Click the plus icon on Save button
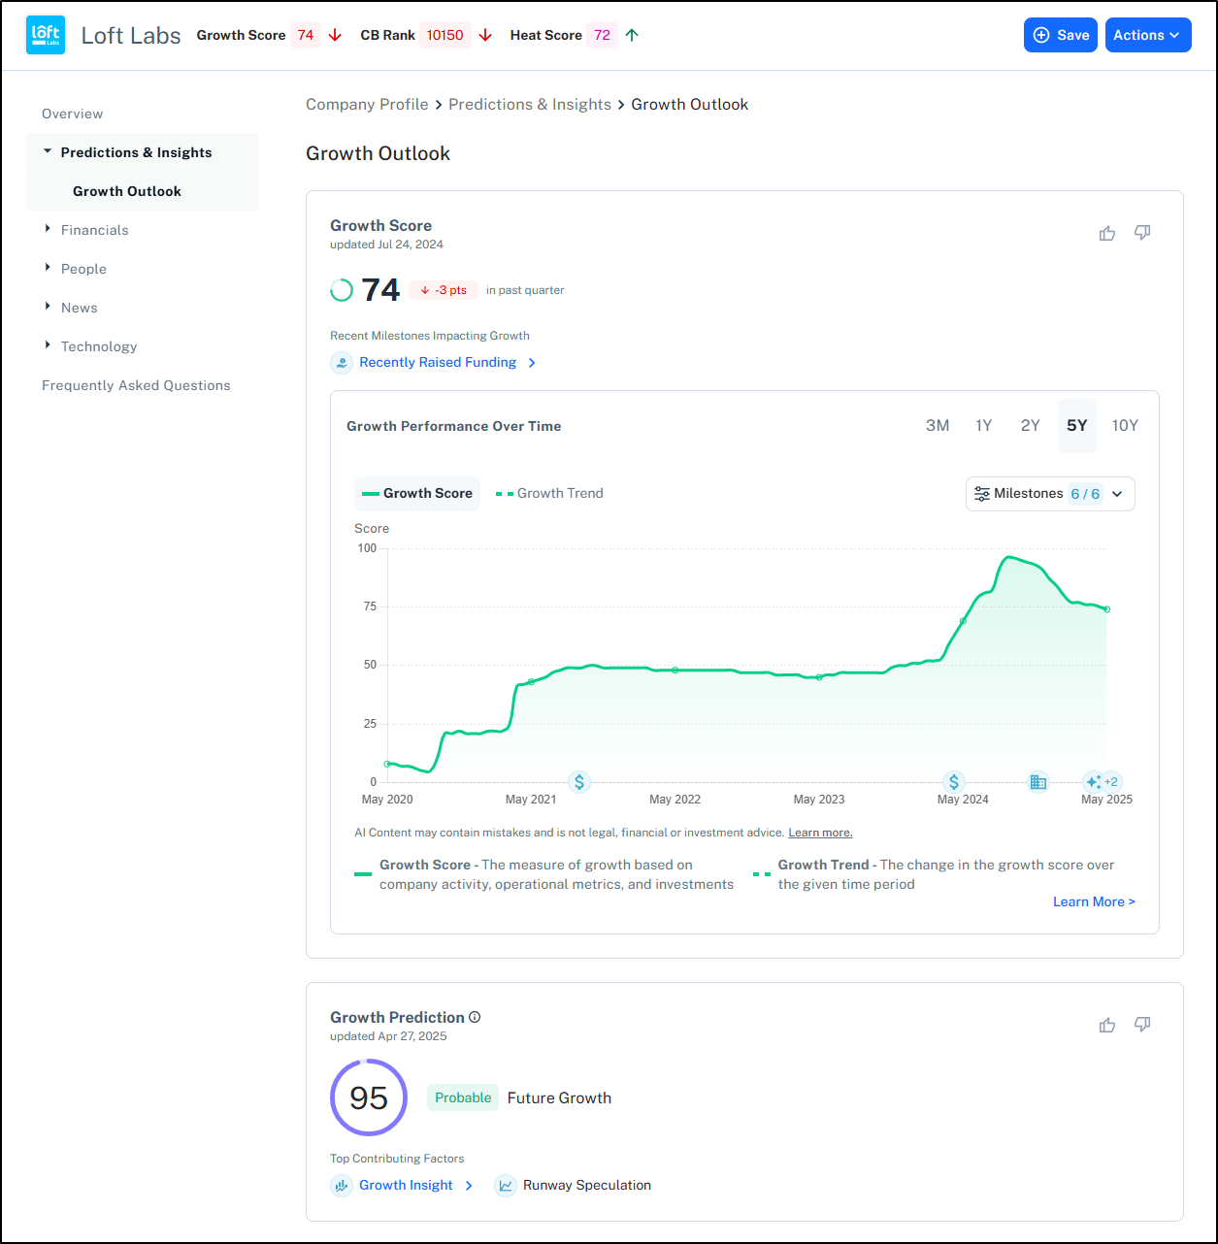The height and width of the screenshot is (1244, 1218). [1041, 35]
